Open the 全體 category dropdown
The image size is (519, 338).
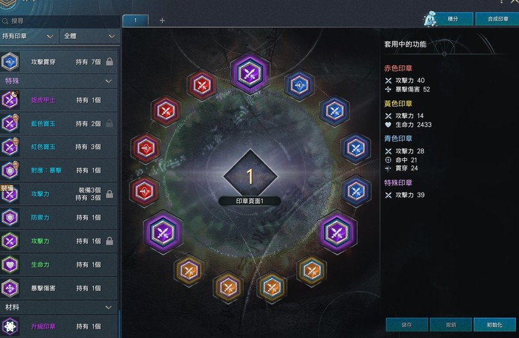90,36
